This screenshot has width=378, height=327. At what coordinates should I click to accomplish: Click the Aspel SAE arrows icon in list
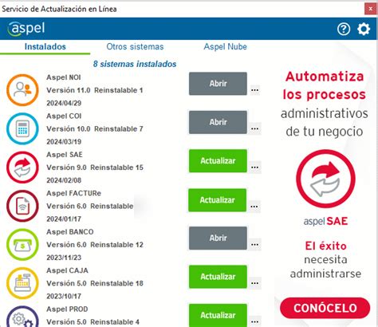point(22,167)
